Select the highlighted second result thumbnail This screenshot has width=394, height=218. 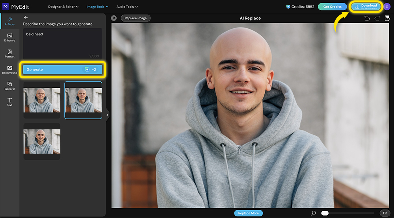(x=83, y=100)
